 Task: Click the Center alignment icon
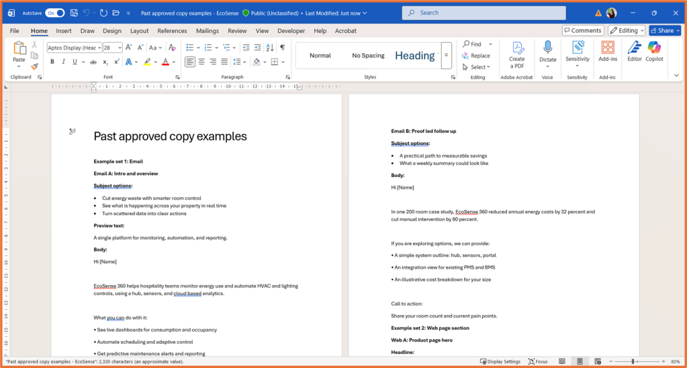[201, 62]
